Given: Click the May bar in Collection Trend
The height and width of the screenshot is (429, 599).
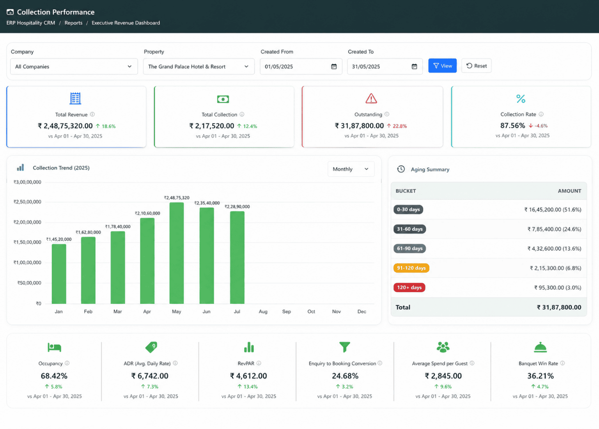Looking at the screenshot, I should pos(177,253).
